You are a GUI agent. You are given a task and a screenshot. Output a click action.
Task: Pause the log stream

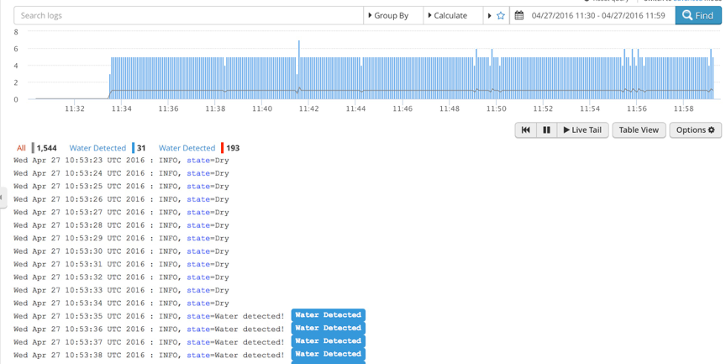point(546,129)
